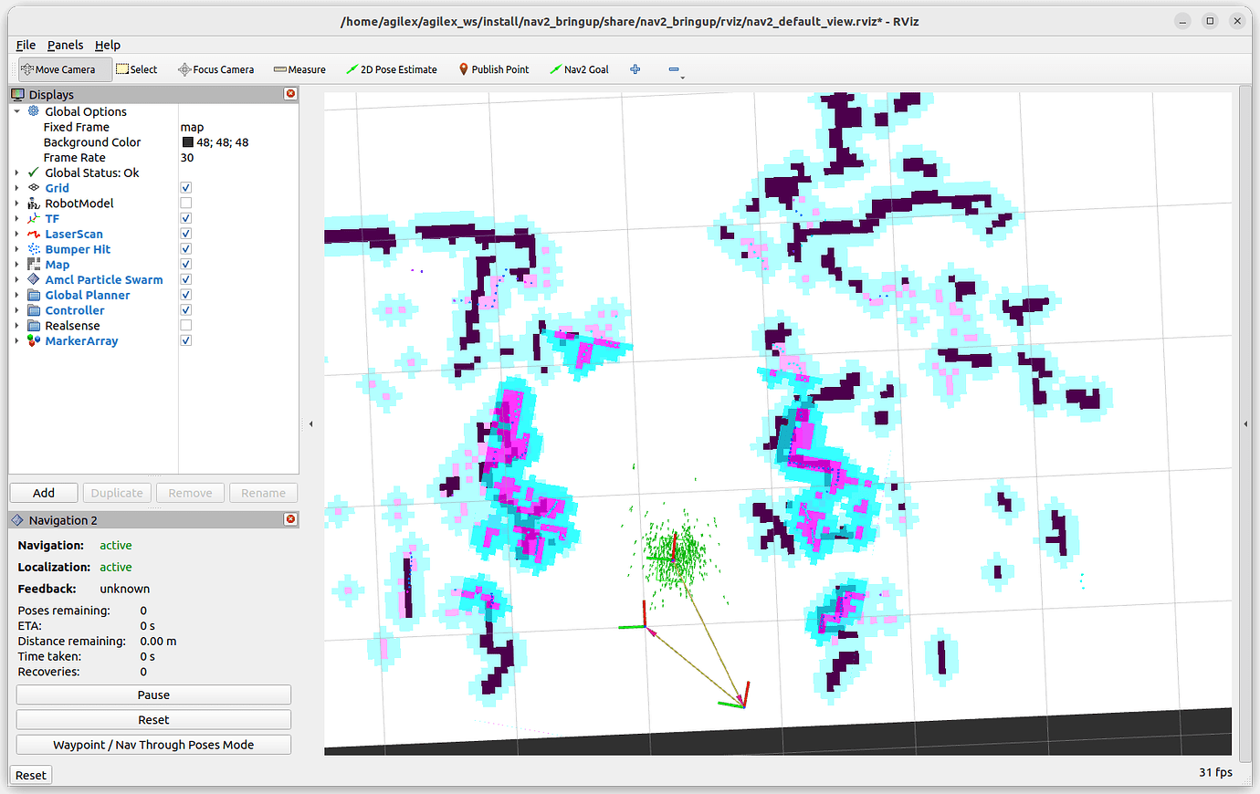The image size is (1260, 794).
Task: Enable the RobotModel display
Action: coord(185,203)
